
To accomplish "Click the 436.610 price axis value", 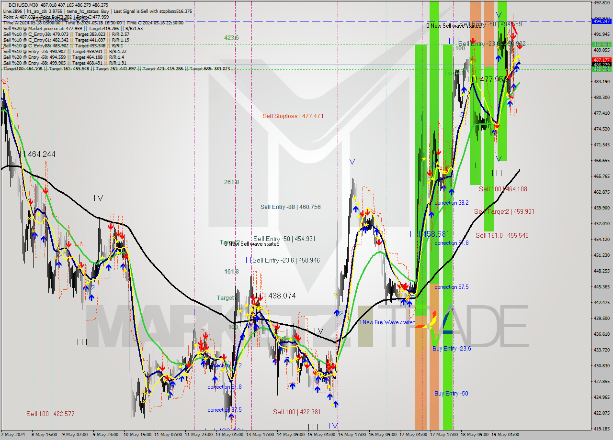I will tap(602, 334).
